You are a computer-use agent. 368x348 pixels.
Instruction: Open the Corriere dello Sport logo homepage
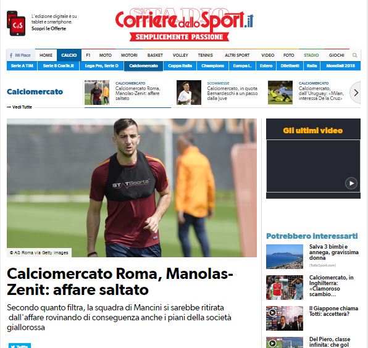[x=184, y=25]
